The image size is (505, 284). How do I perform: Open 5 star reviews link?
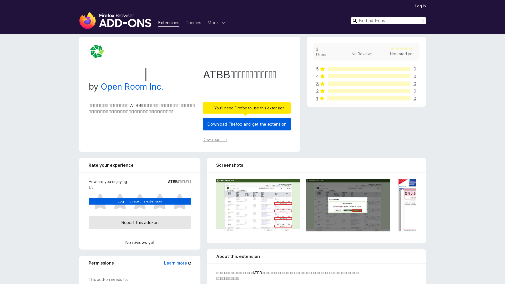(317, 69)
